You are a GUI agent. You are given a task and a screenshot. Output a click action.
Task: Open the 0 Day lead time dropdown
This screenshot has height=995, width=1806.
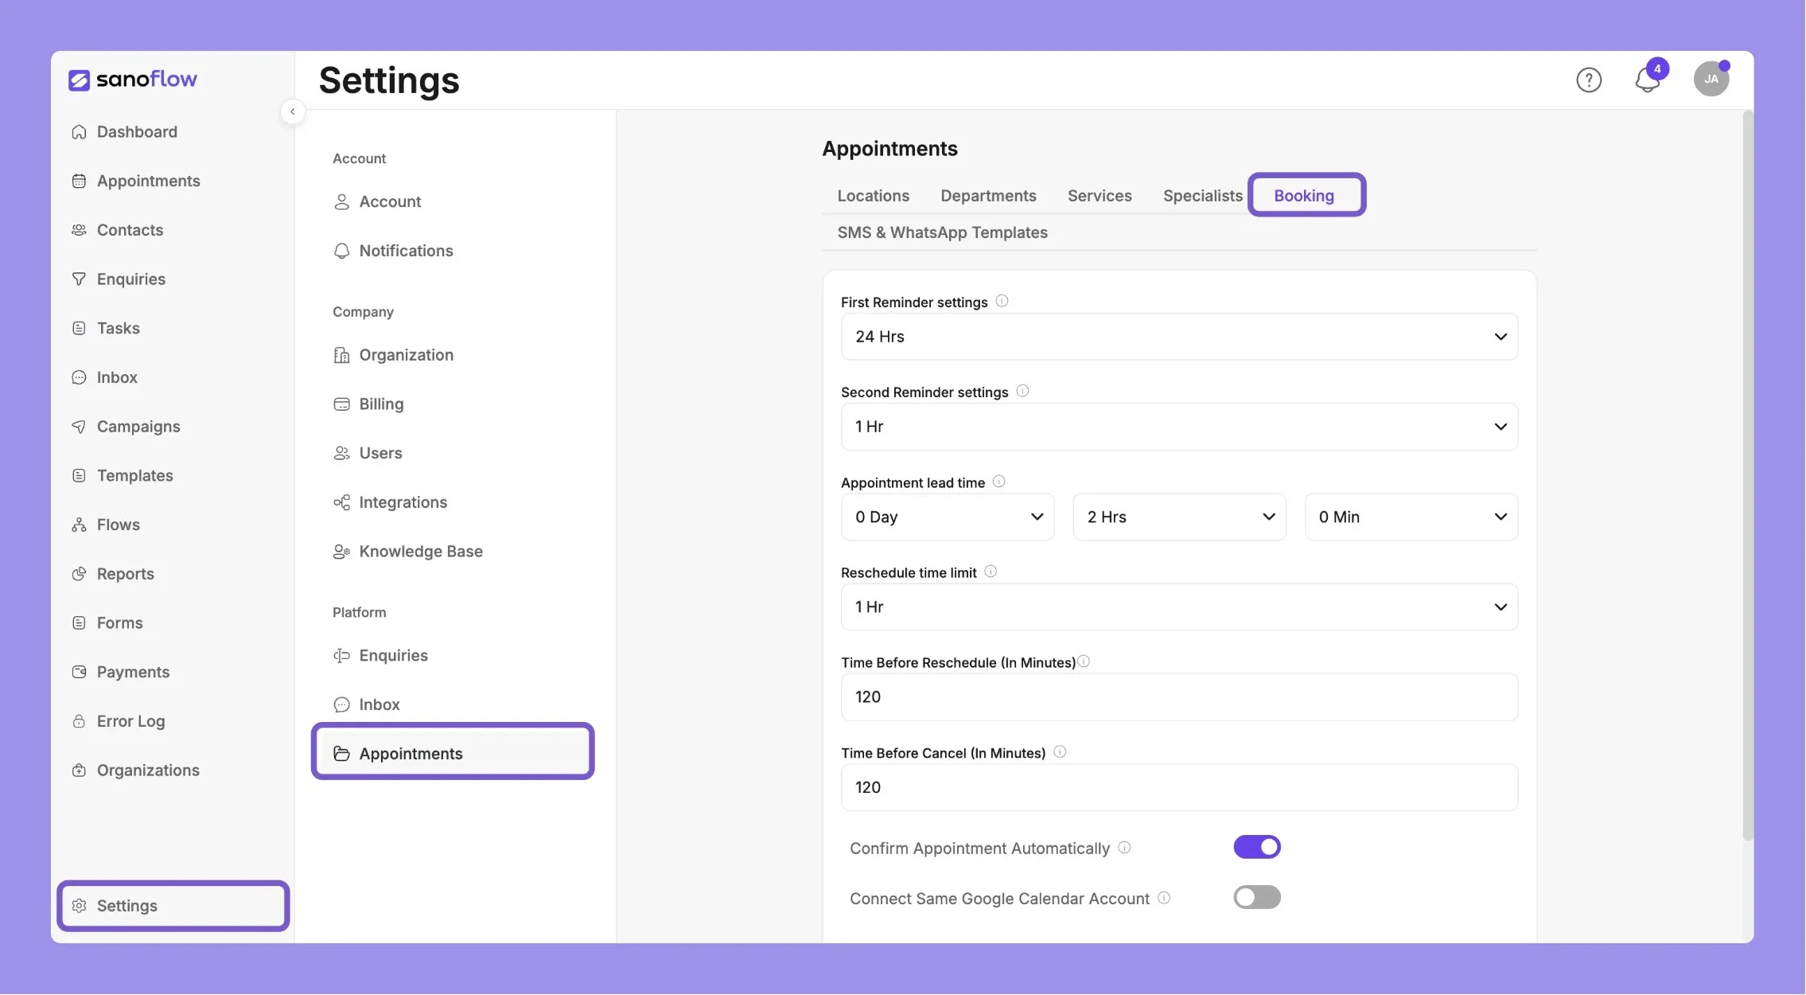coord(948,517)
